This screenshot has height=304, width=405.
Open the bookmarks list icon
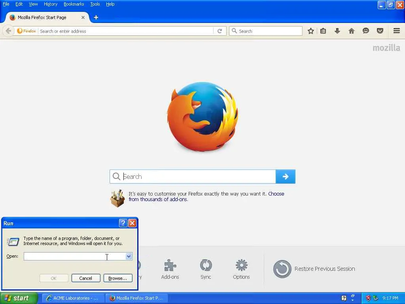323,31
